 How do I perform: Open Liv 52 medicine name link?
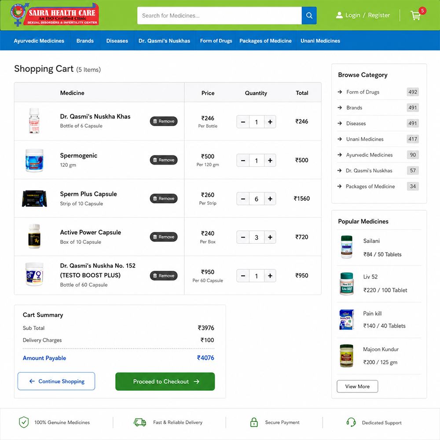tap(370, 277)
